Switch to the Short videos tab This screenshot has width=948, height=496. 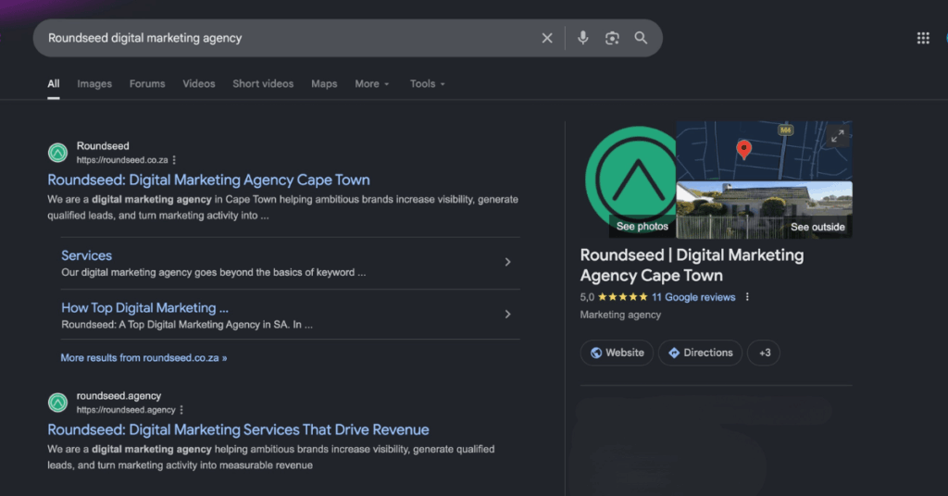coord(263,84)
